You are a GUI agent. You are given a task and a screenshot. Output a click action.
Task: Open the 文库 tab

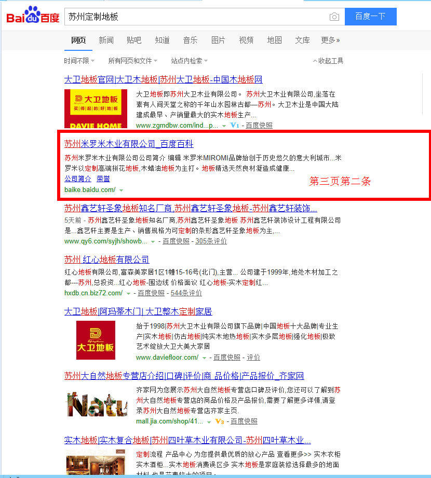pyautogui.click(x=302, y=40)
